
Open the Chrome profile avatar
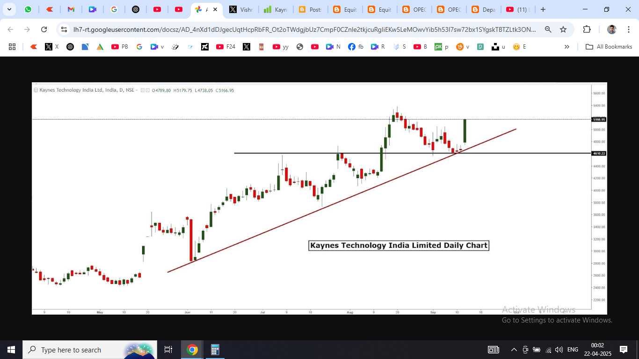[x=611, y=29]
